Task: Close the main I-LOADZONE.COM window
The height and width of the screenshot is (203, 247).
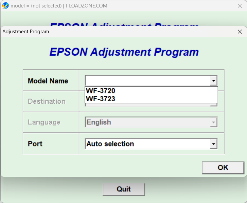Action: [240, 6]
